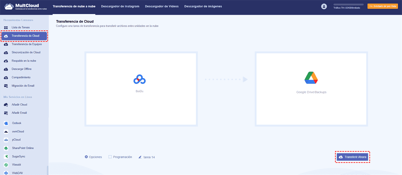This screenshot has height=175, width=402.
Task: Open Respaldo en la nube link
Action: [x=24, y=61]
